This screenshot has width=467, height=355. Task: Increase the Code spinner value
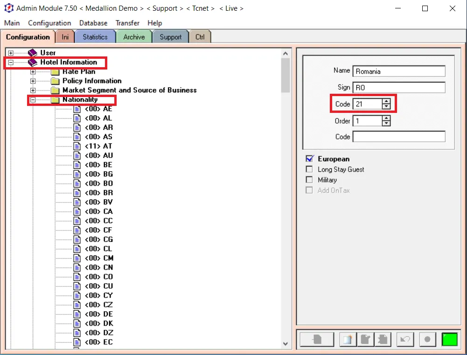pyautogui.click(x=386, y=101)
